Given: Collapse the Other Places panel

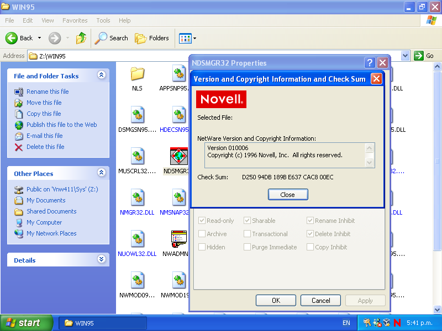Looking at the screenshot, I should [102, 173].
